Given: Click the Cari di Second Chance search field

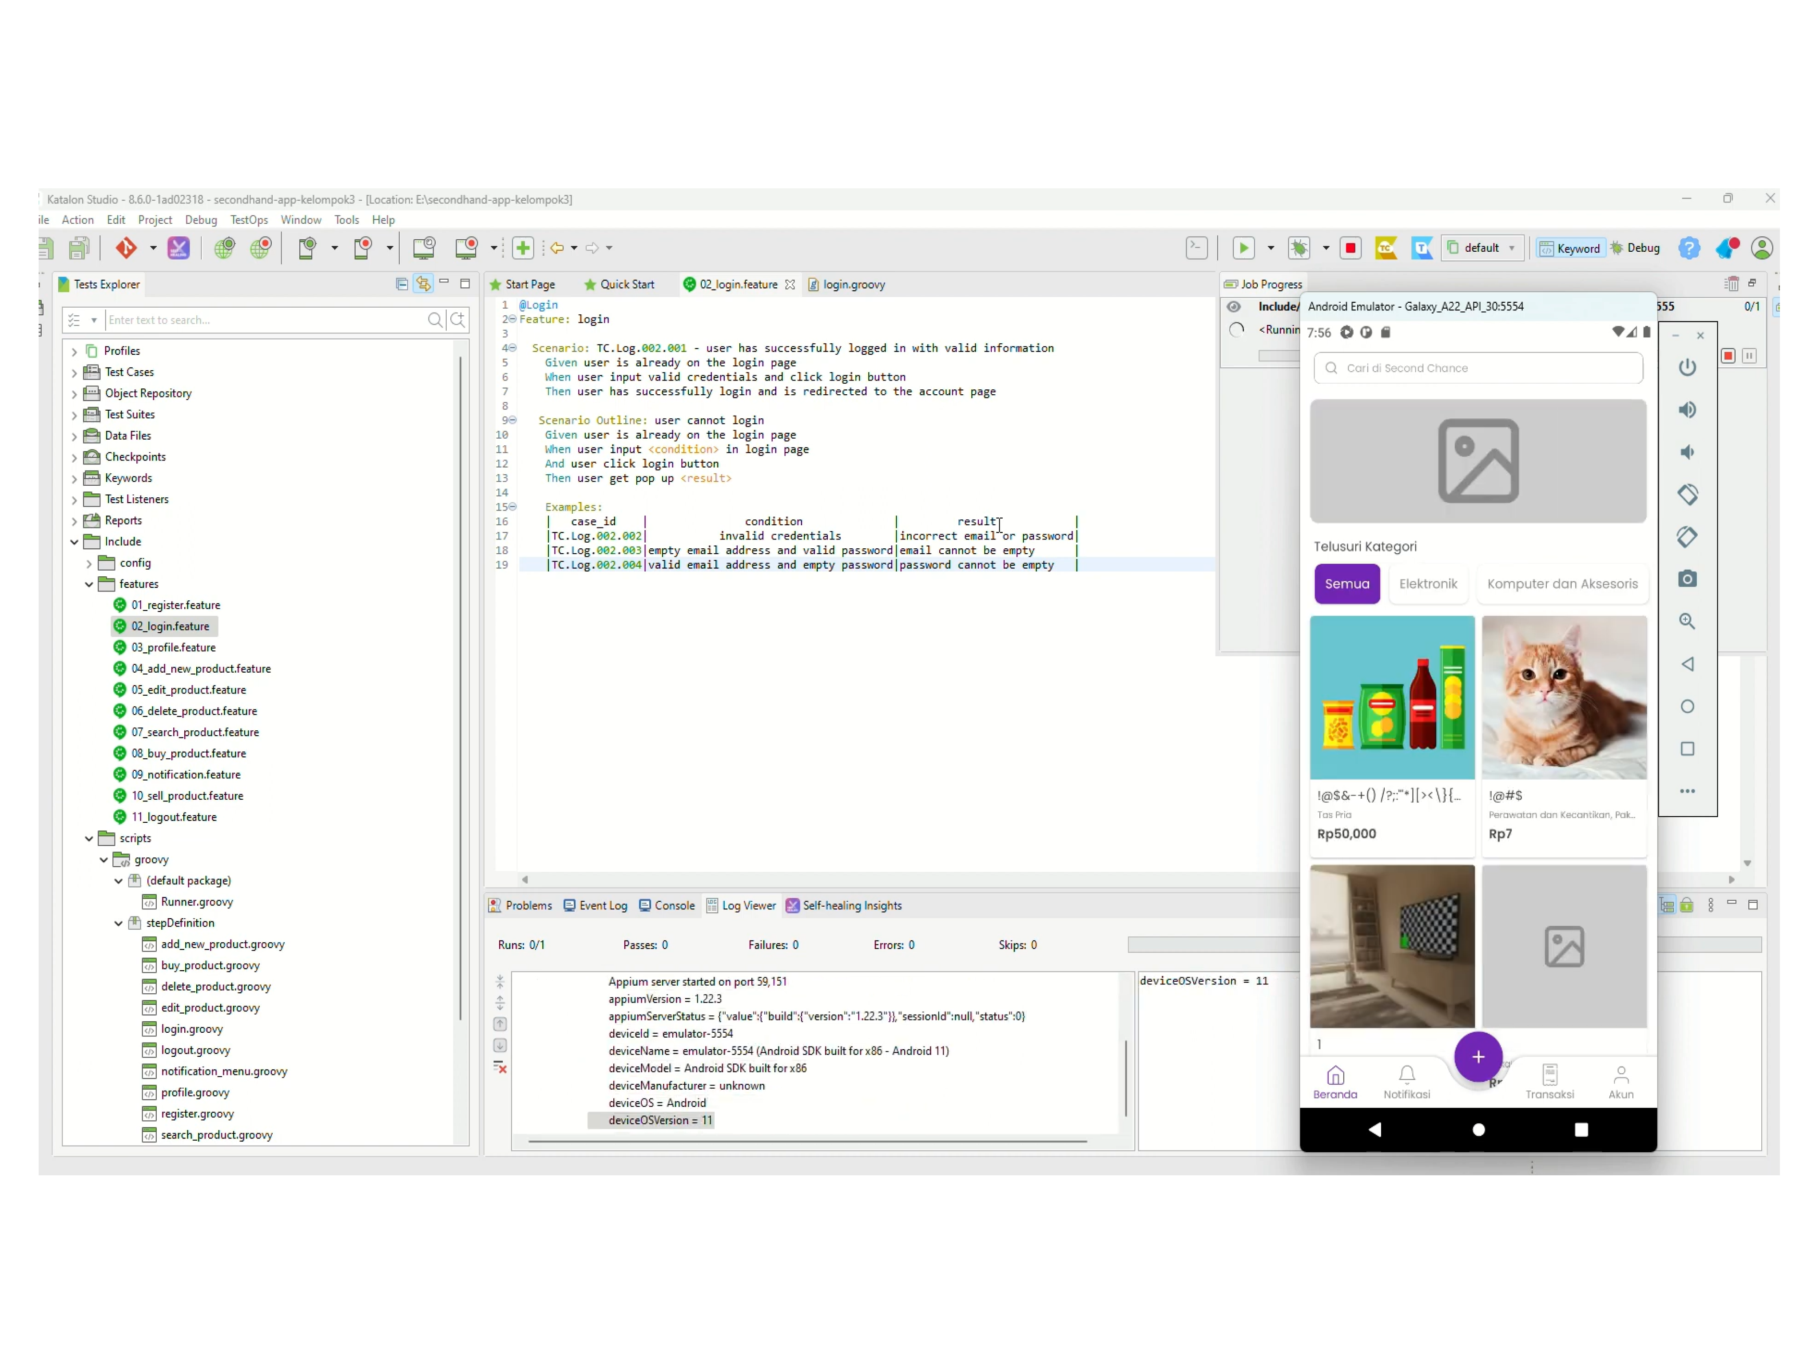Looking at the screenshot, I should pos(1478,369).
